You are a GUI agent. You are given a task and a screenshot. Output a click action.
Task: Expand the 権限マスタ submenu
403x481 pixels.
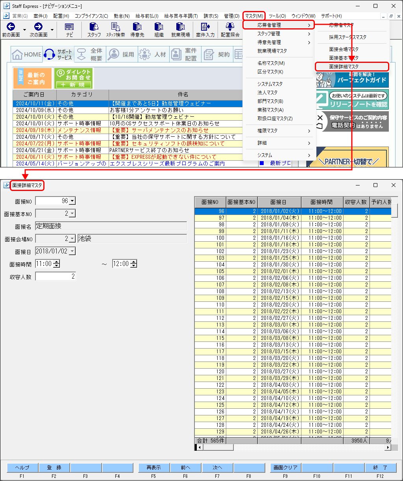[x=279, y=131]
